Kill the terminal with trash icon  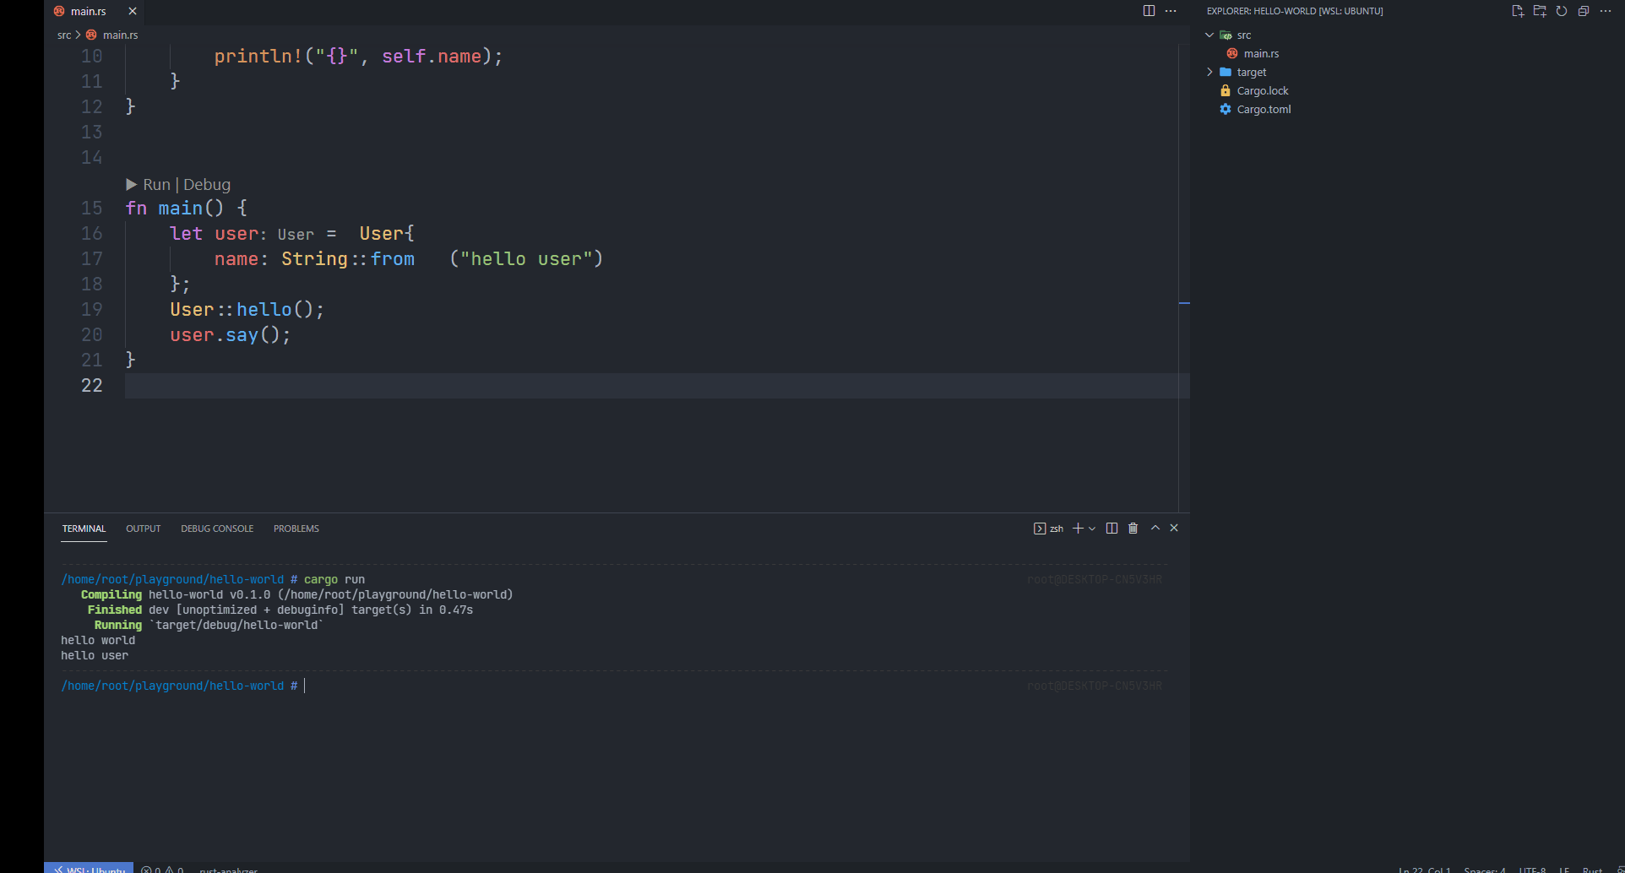[x=1133, y=529]
